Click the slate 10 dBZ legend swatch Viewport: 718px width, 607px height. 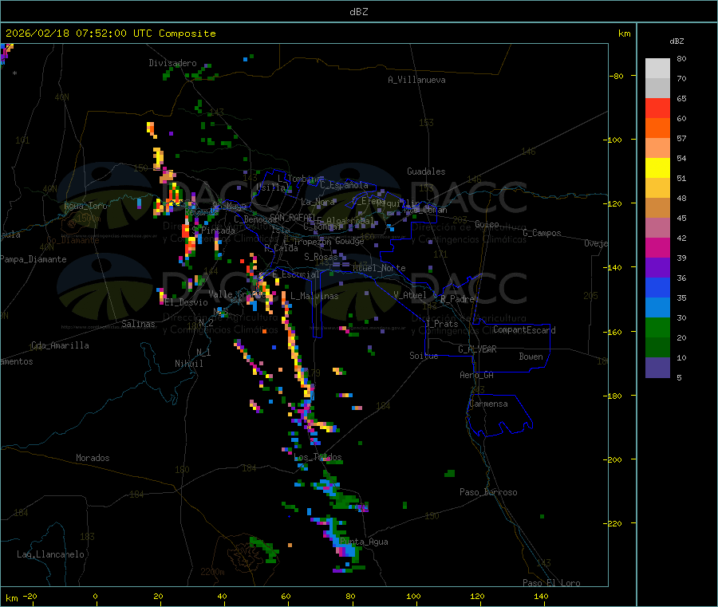[x=657, y=368]
